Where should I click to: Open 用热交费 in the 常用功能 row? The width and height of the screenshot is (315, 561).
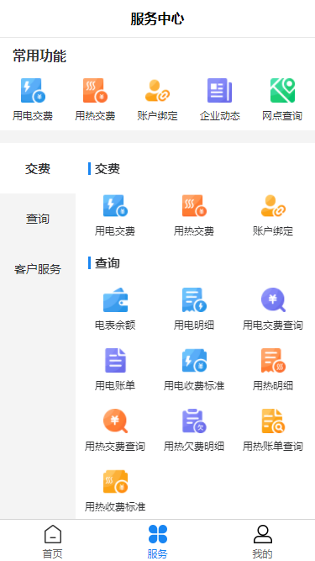pos(95,99)
